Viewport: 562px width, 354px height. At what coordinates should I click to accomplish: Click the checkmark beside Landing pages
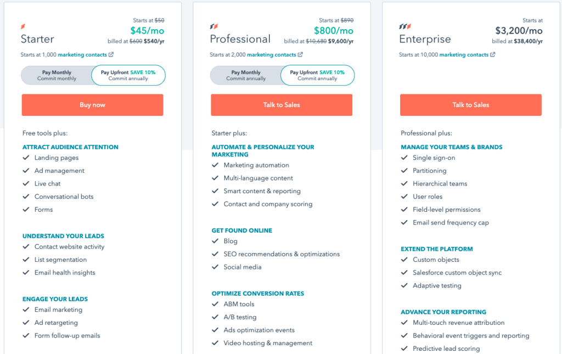(x=26, y=158)
